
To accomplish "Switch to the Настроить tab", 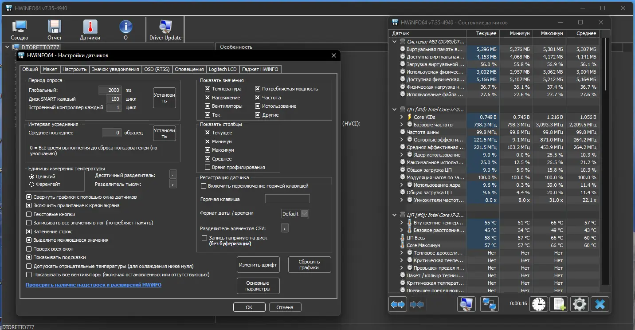I will (x=74, y=69).
